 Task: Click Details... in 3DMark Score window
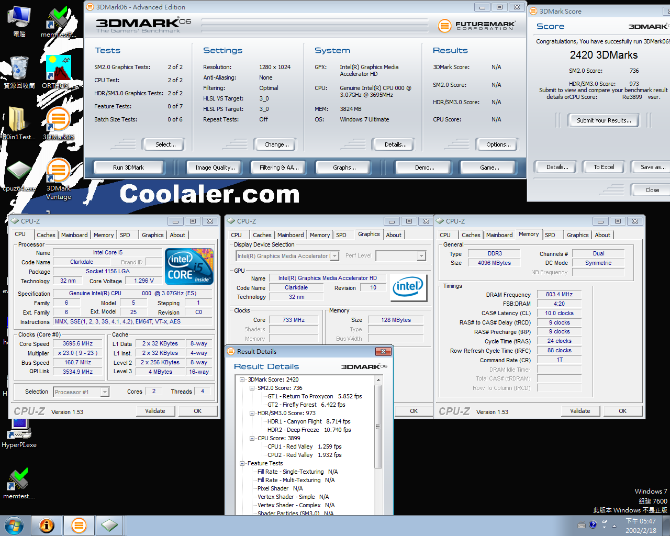[x=557, y=167]
